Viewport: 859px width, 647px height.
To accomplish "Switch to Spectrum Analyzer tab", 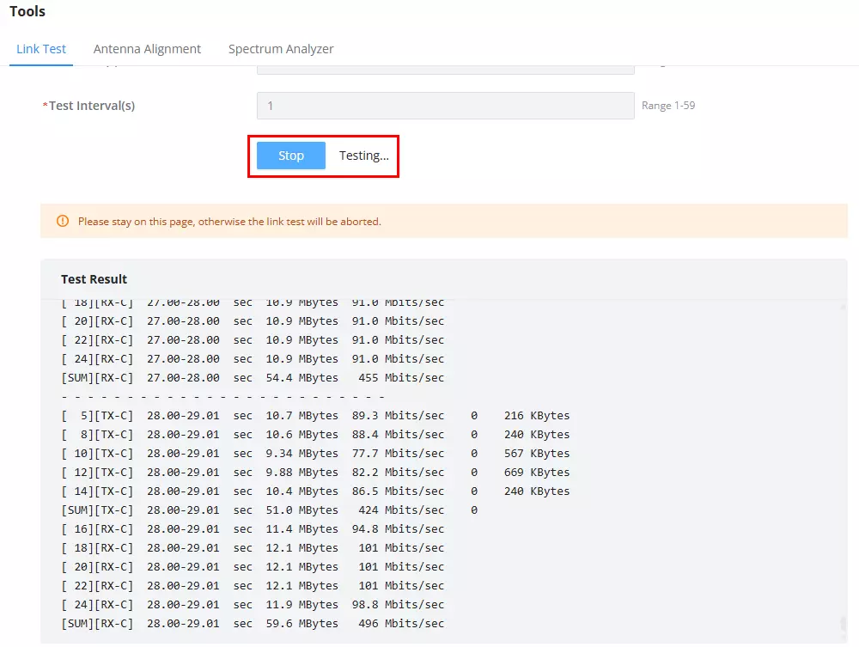I will coord(281,49).
